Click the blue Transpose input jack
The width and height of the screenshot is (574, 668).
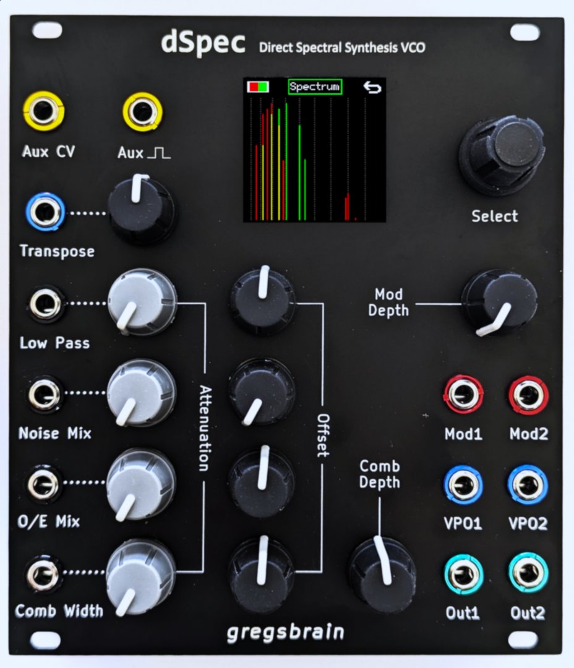45,213
